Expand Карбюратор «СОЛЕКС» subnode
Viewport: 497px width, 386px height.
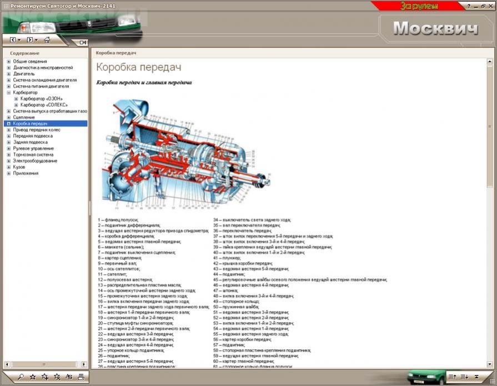16,105
